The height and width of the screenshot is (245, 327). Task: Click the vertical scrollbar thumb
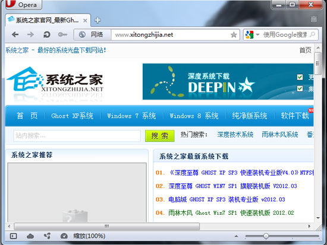[x=318, y=63]
